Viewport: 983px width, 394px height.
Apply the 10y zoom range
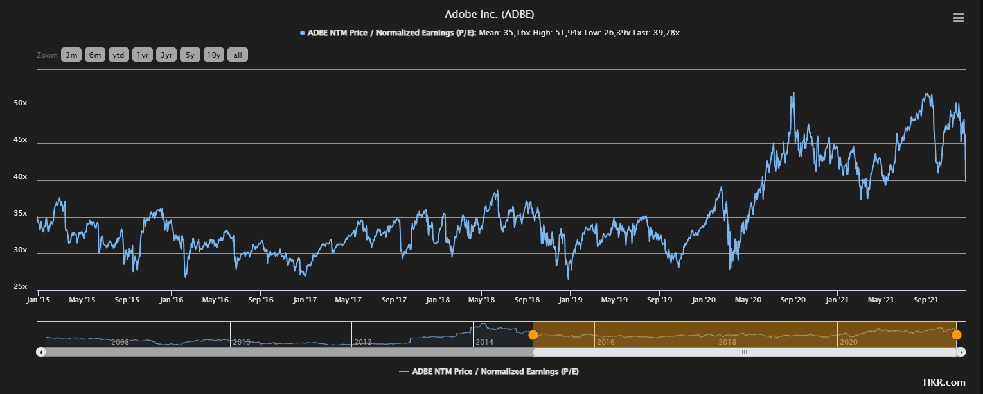213,55
